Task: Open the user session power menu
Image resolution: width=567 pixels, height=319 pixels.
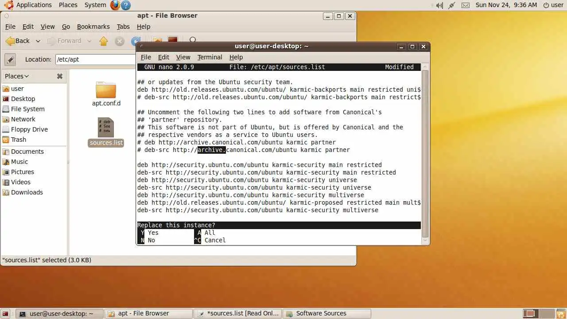Action: (x=553, y=5)
